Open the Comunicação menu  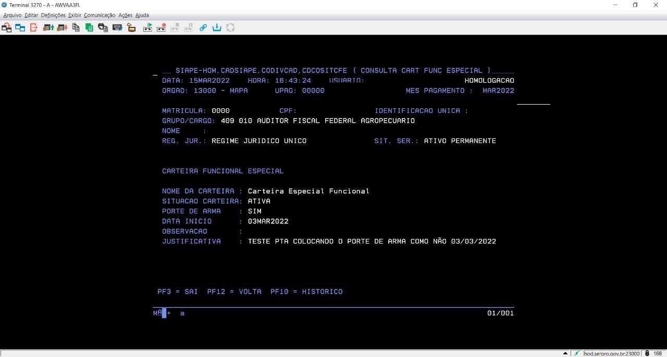[99, 15]
